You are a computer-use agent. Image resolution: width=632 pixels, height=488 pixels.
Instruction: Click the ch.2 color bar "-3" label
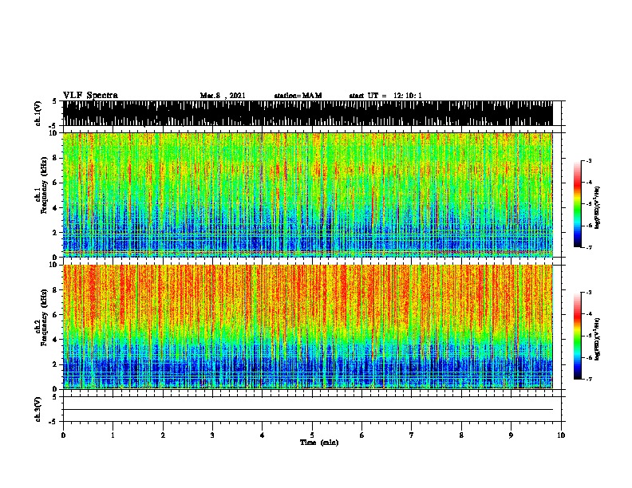(x=588, y=293)
